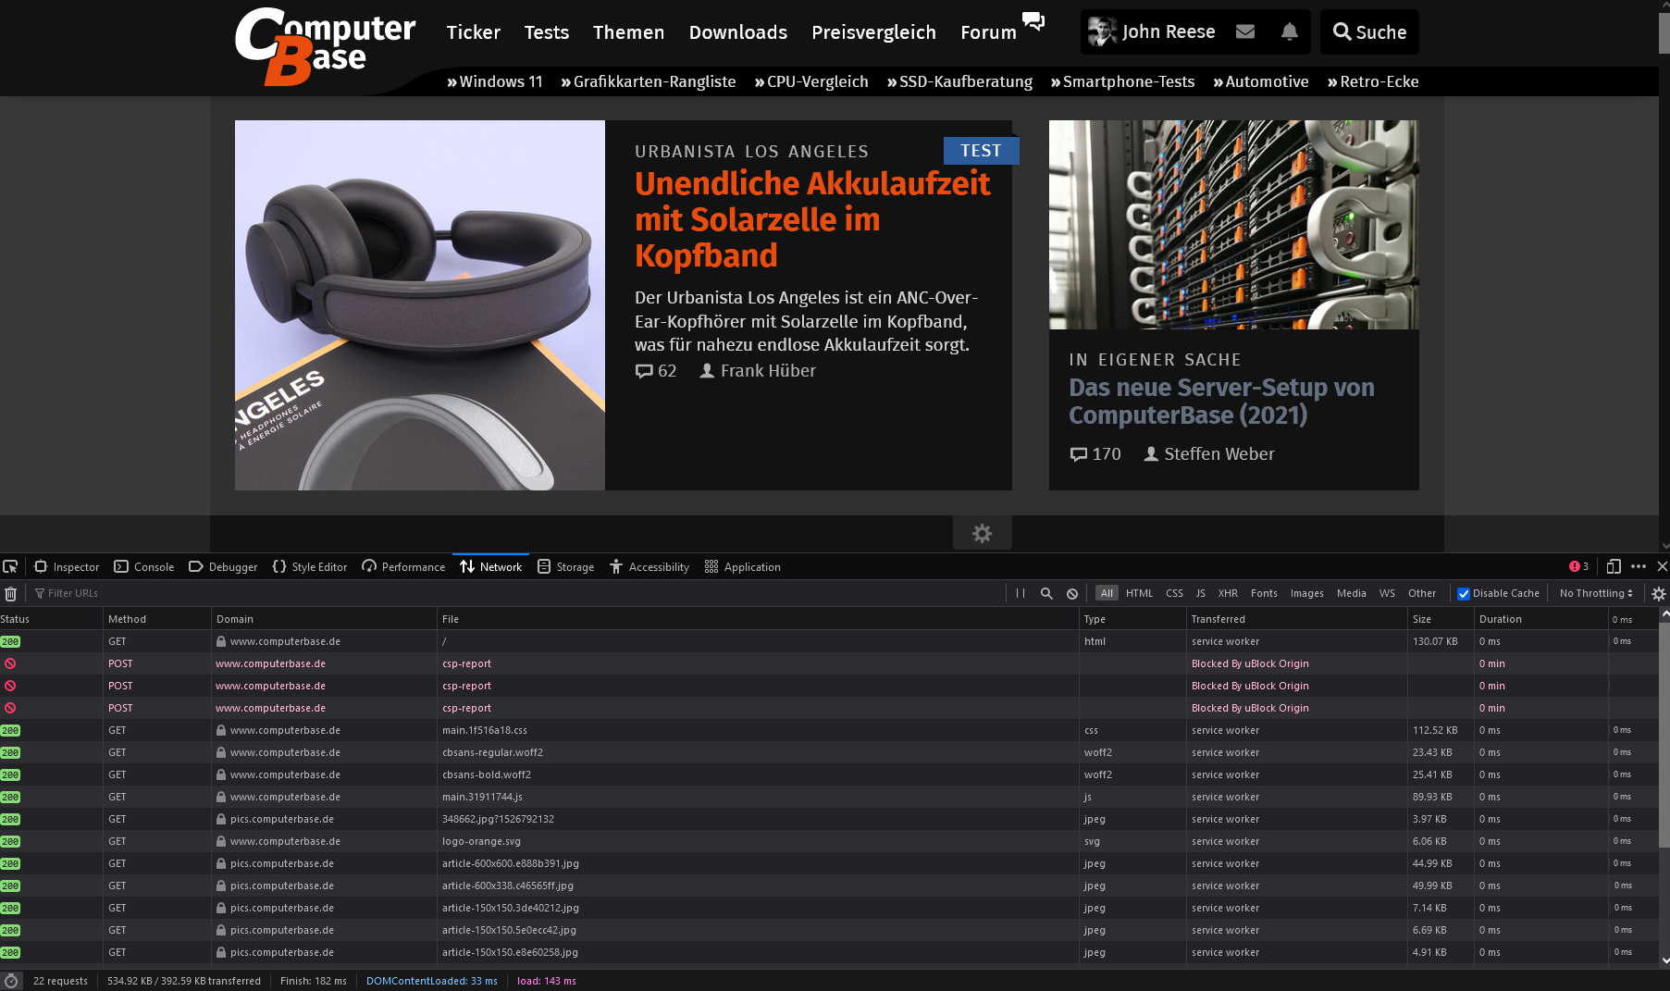Switch to the Console tab
The height and width of the screenshot is (991, 1670).
pos(144,566)
